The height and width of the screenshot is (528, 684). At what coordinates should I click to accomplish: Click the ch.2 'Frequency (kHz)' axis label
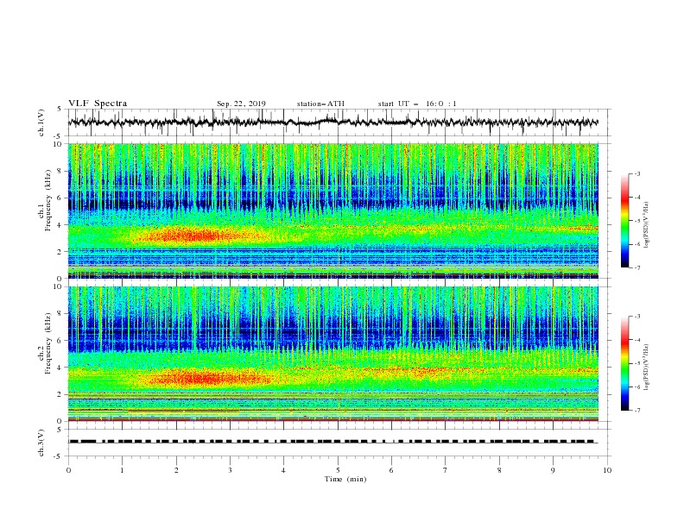coord(48,343)
